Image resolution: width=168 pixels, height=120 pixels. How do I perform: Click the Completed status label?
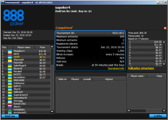tap(64, 28)
